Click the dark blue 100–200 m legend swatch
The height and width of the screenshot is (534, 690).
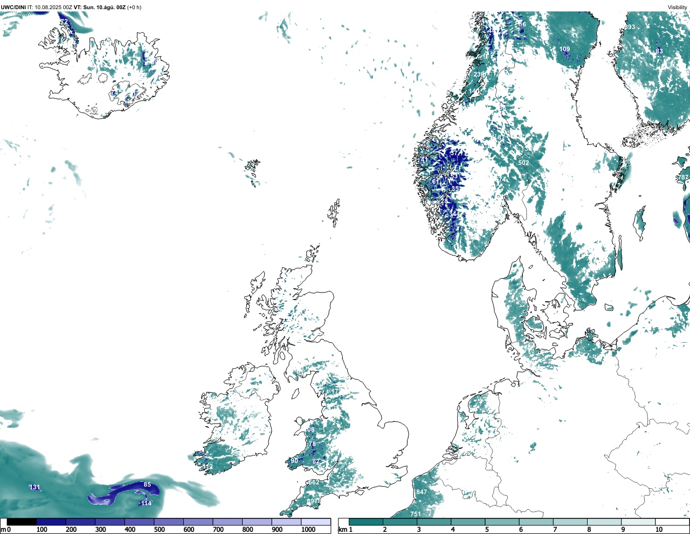(x=51, y=522)
